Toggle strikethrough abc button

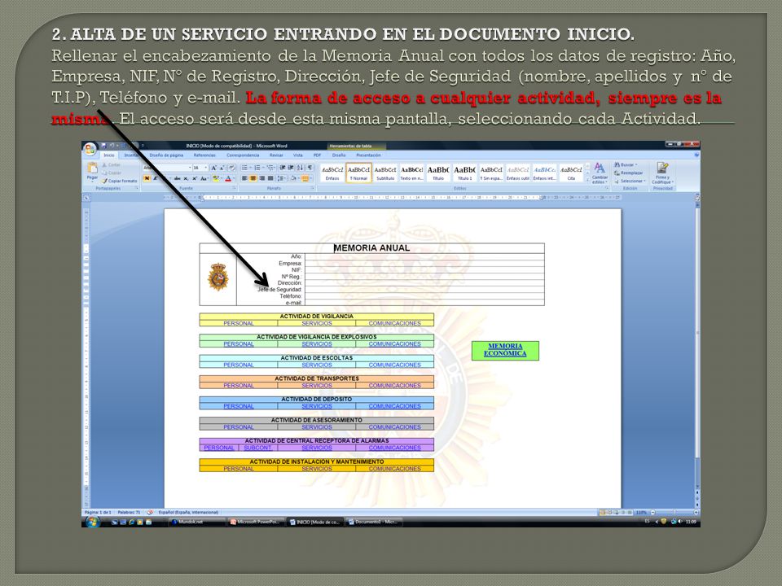(177, 178)
